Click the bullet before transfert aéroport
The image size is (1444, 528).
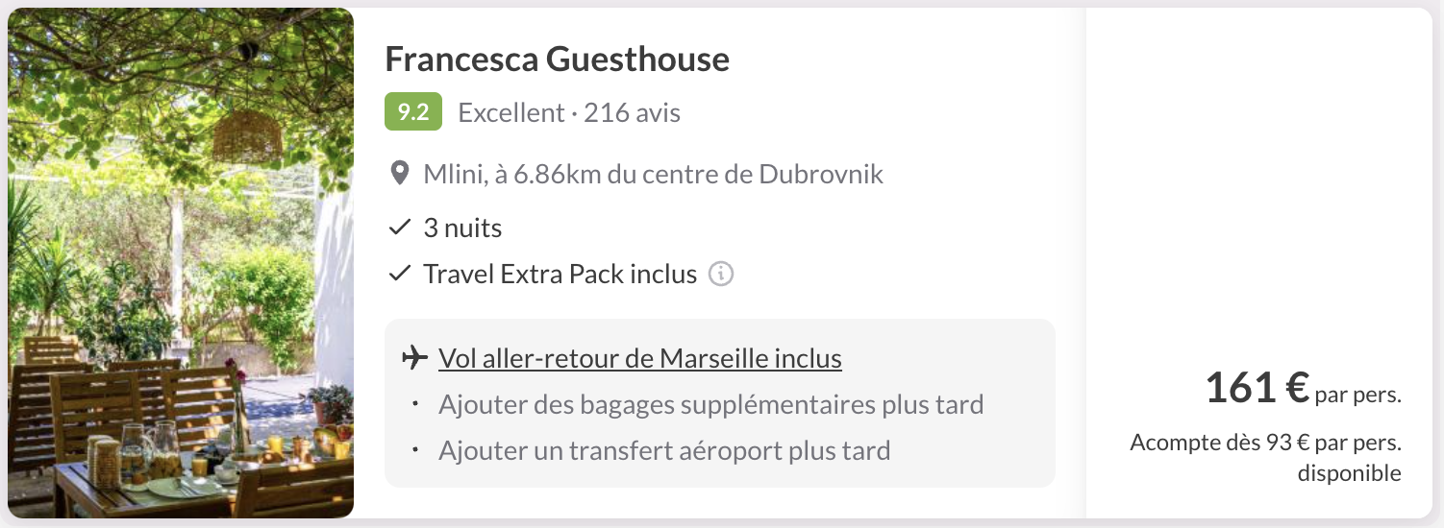pos(414,450)
